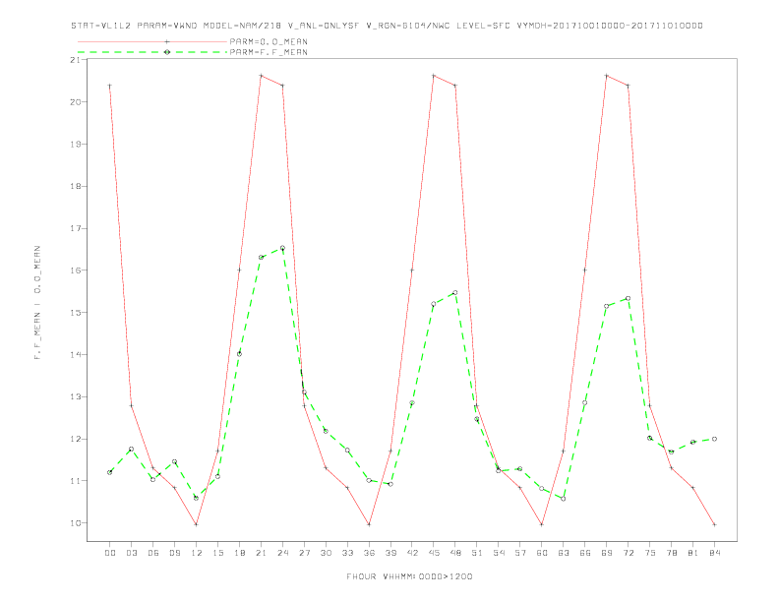Click x-axis forecast hour label 60
This screenshot has height=602, width=779.
point(542,553)
